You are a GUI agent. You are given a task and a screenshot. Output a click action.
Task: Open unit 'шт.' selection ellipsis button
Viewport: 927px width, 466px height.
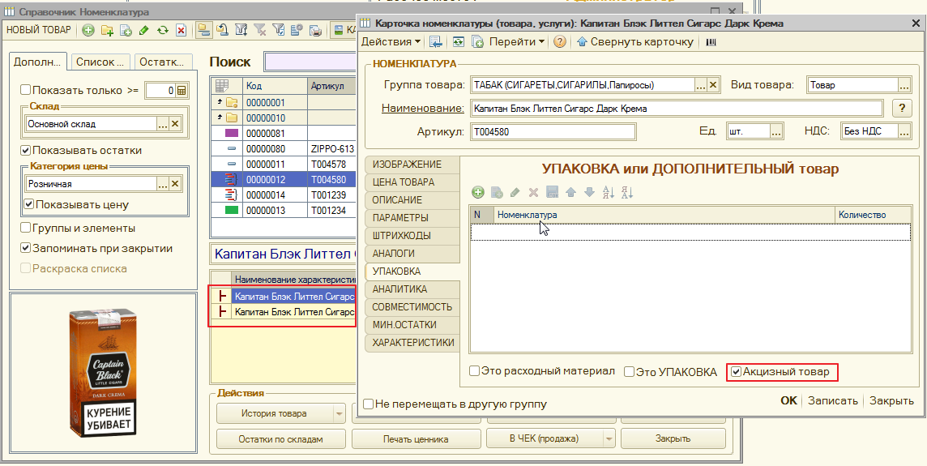click(776, 131)
